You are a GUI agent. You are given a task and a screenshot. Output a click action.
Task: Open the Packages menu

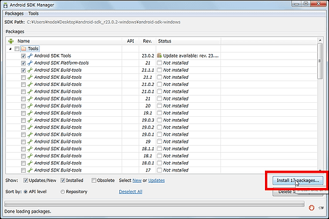point(14,14)
